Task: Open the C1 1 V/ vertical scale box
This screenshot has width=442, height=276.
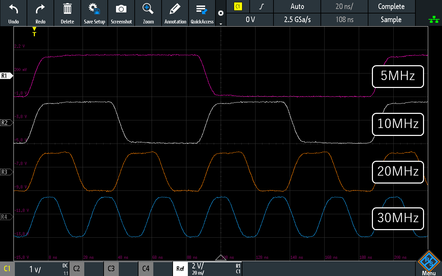Action: coord(42,269)
